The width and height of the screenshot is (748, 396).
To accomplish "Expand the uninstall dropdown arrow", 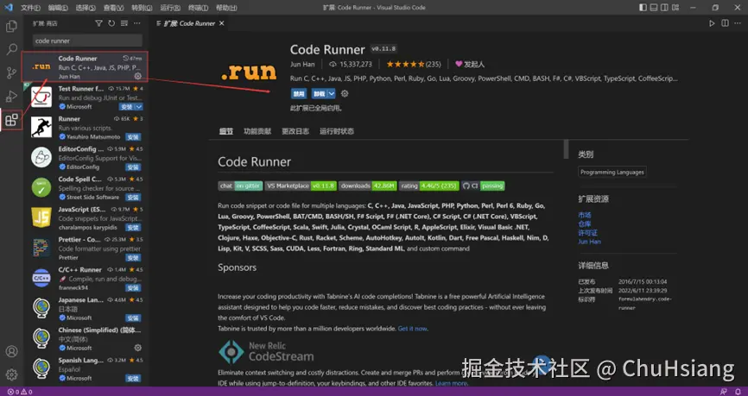I will 332,94.
